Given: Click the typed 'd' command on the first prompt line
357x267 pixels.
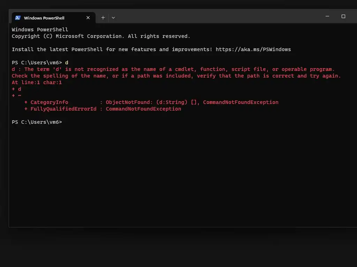Looking at the screenshot, I should (67, 63).
